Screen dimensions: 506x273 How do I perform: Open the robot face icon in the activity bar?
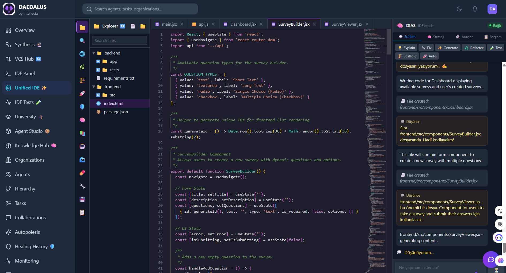tap(82, 146)
